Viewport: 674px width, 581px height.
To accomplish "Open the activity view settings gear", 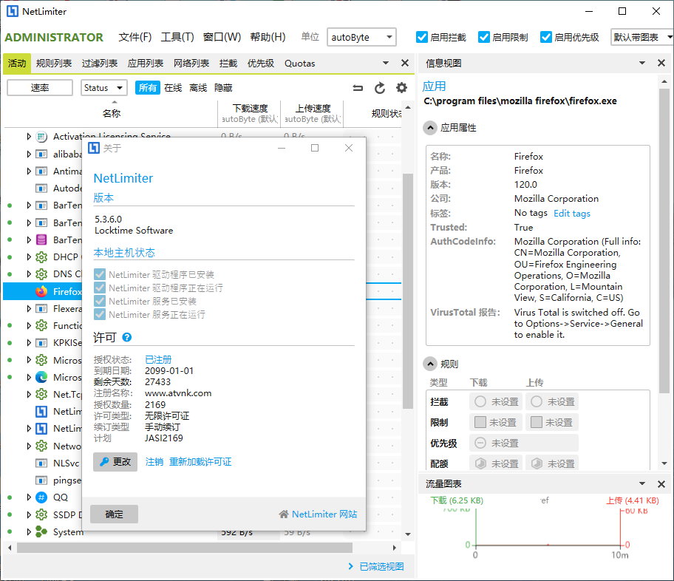I will [401, 88].
